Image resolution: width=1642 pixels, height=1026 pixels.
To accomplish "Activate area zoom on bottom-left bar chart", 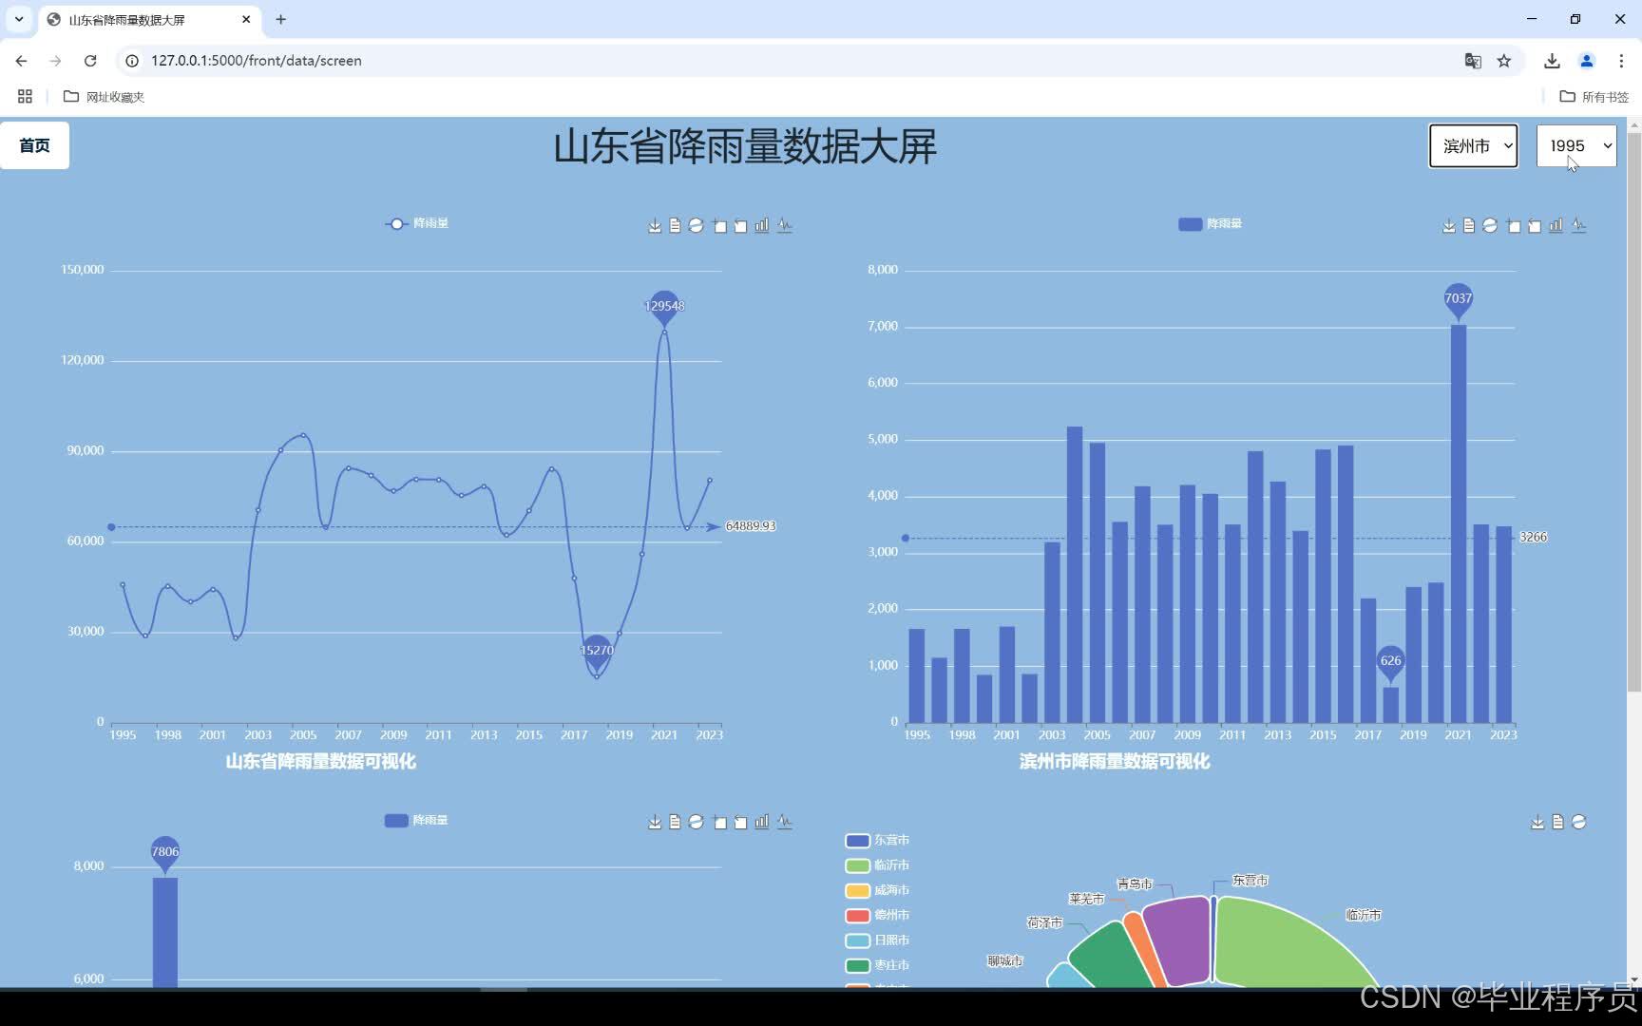I will pyautogui.click(x=719, y=822).
